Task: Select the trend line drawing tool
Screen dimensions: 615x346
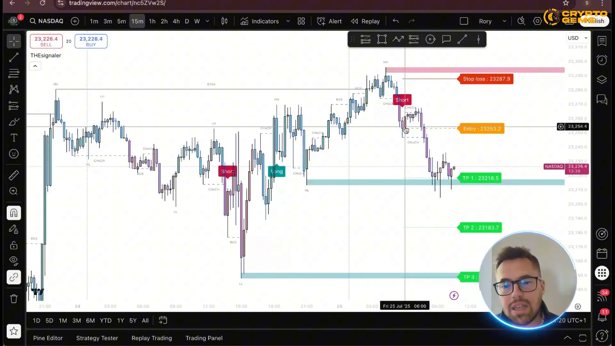Action: point(14,58)
